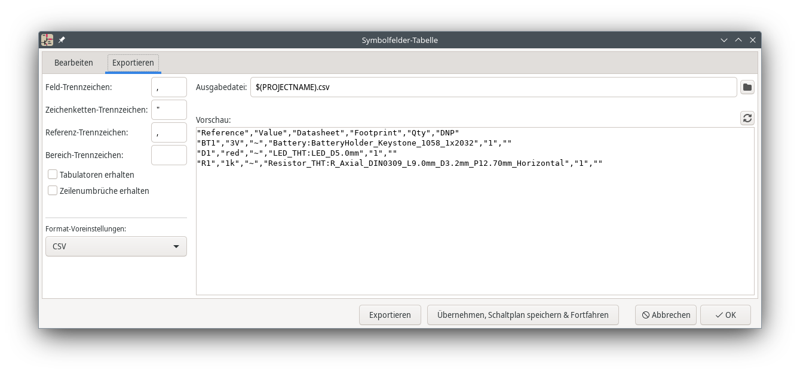Click the Ausgabedatei path field
Screen dimensions: 800x374
[x=493, y=87]
